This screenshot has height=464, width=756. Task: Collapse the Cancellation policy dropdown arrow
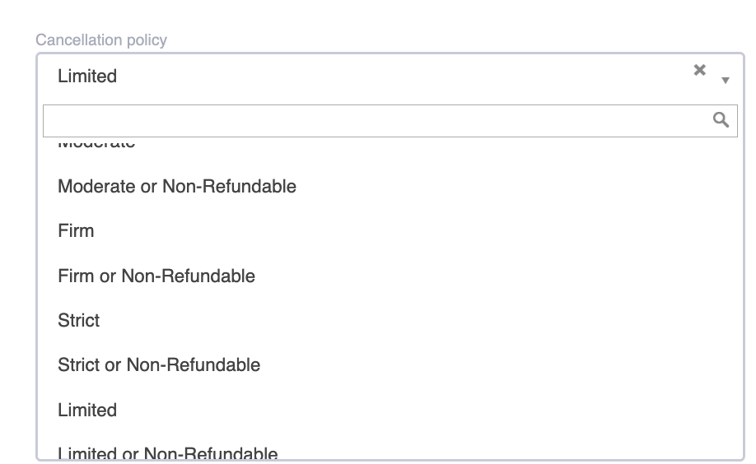[x=726, y=81]
